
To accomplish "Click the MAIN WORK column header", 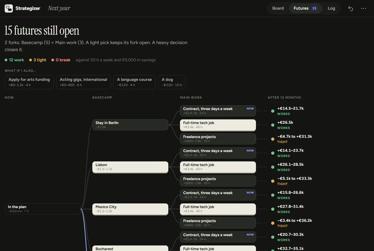I will [191, 97].
